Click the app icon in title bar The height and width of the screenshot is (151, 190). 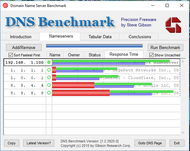click(5, 6)
